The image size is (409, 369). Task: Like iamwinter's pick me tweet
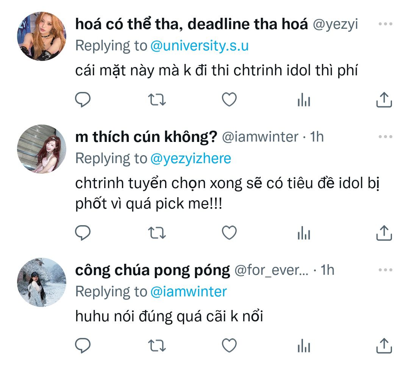229,233
